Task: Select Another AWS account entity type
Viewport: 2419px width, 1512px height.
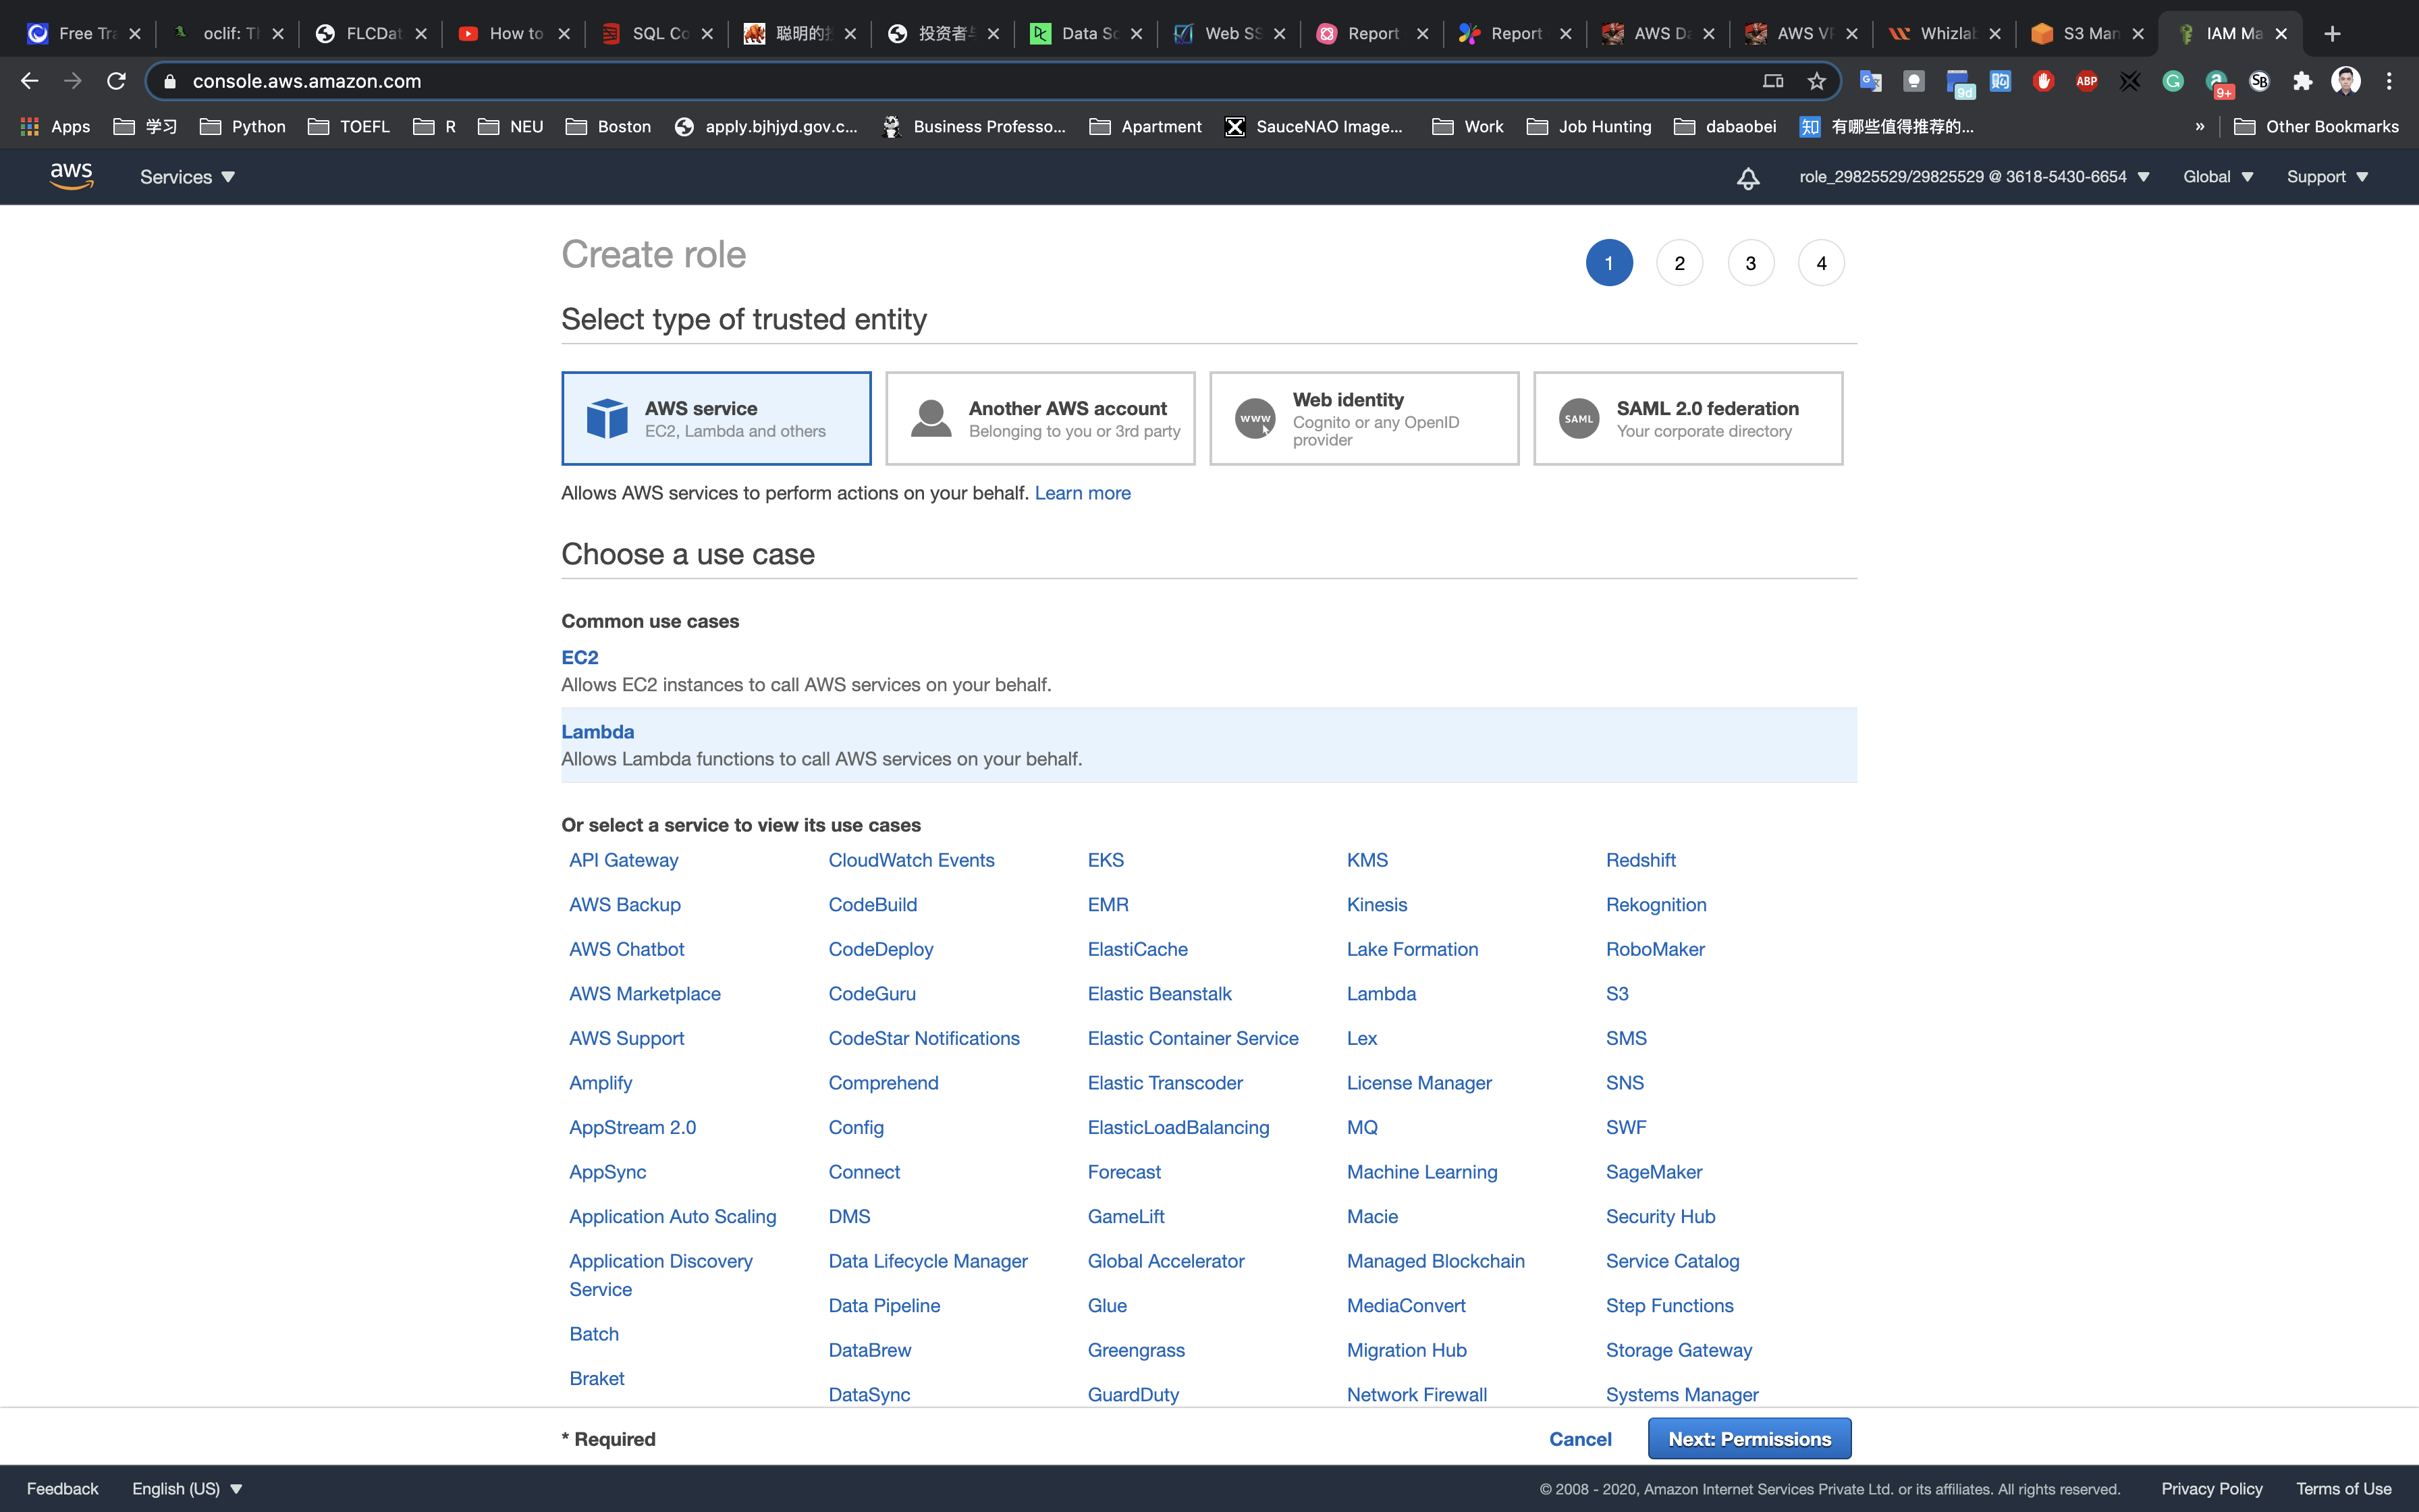Action: (1039, 418)
